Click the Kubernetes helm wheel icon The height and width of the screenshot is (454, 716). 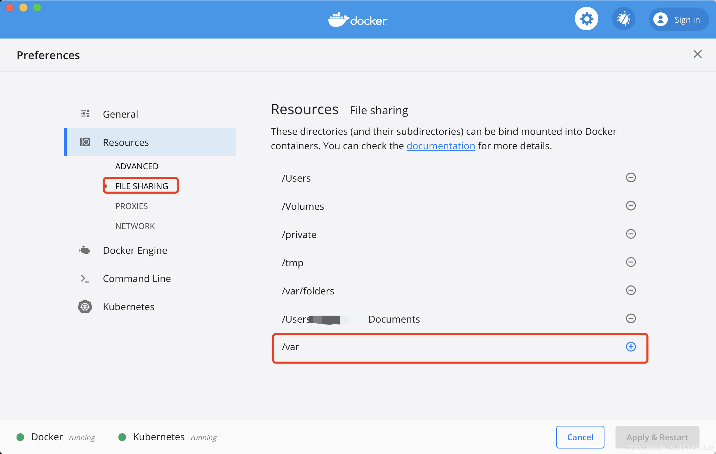pos(85,306)
